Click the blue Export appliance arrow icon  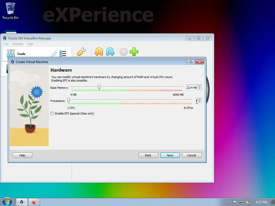tap(110, 52)
